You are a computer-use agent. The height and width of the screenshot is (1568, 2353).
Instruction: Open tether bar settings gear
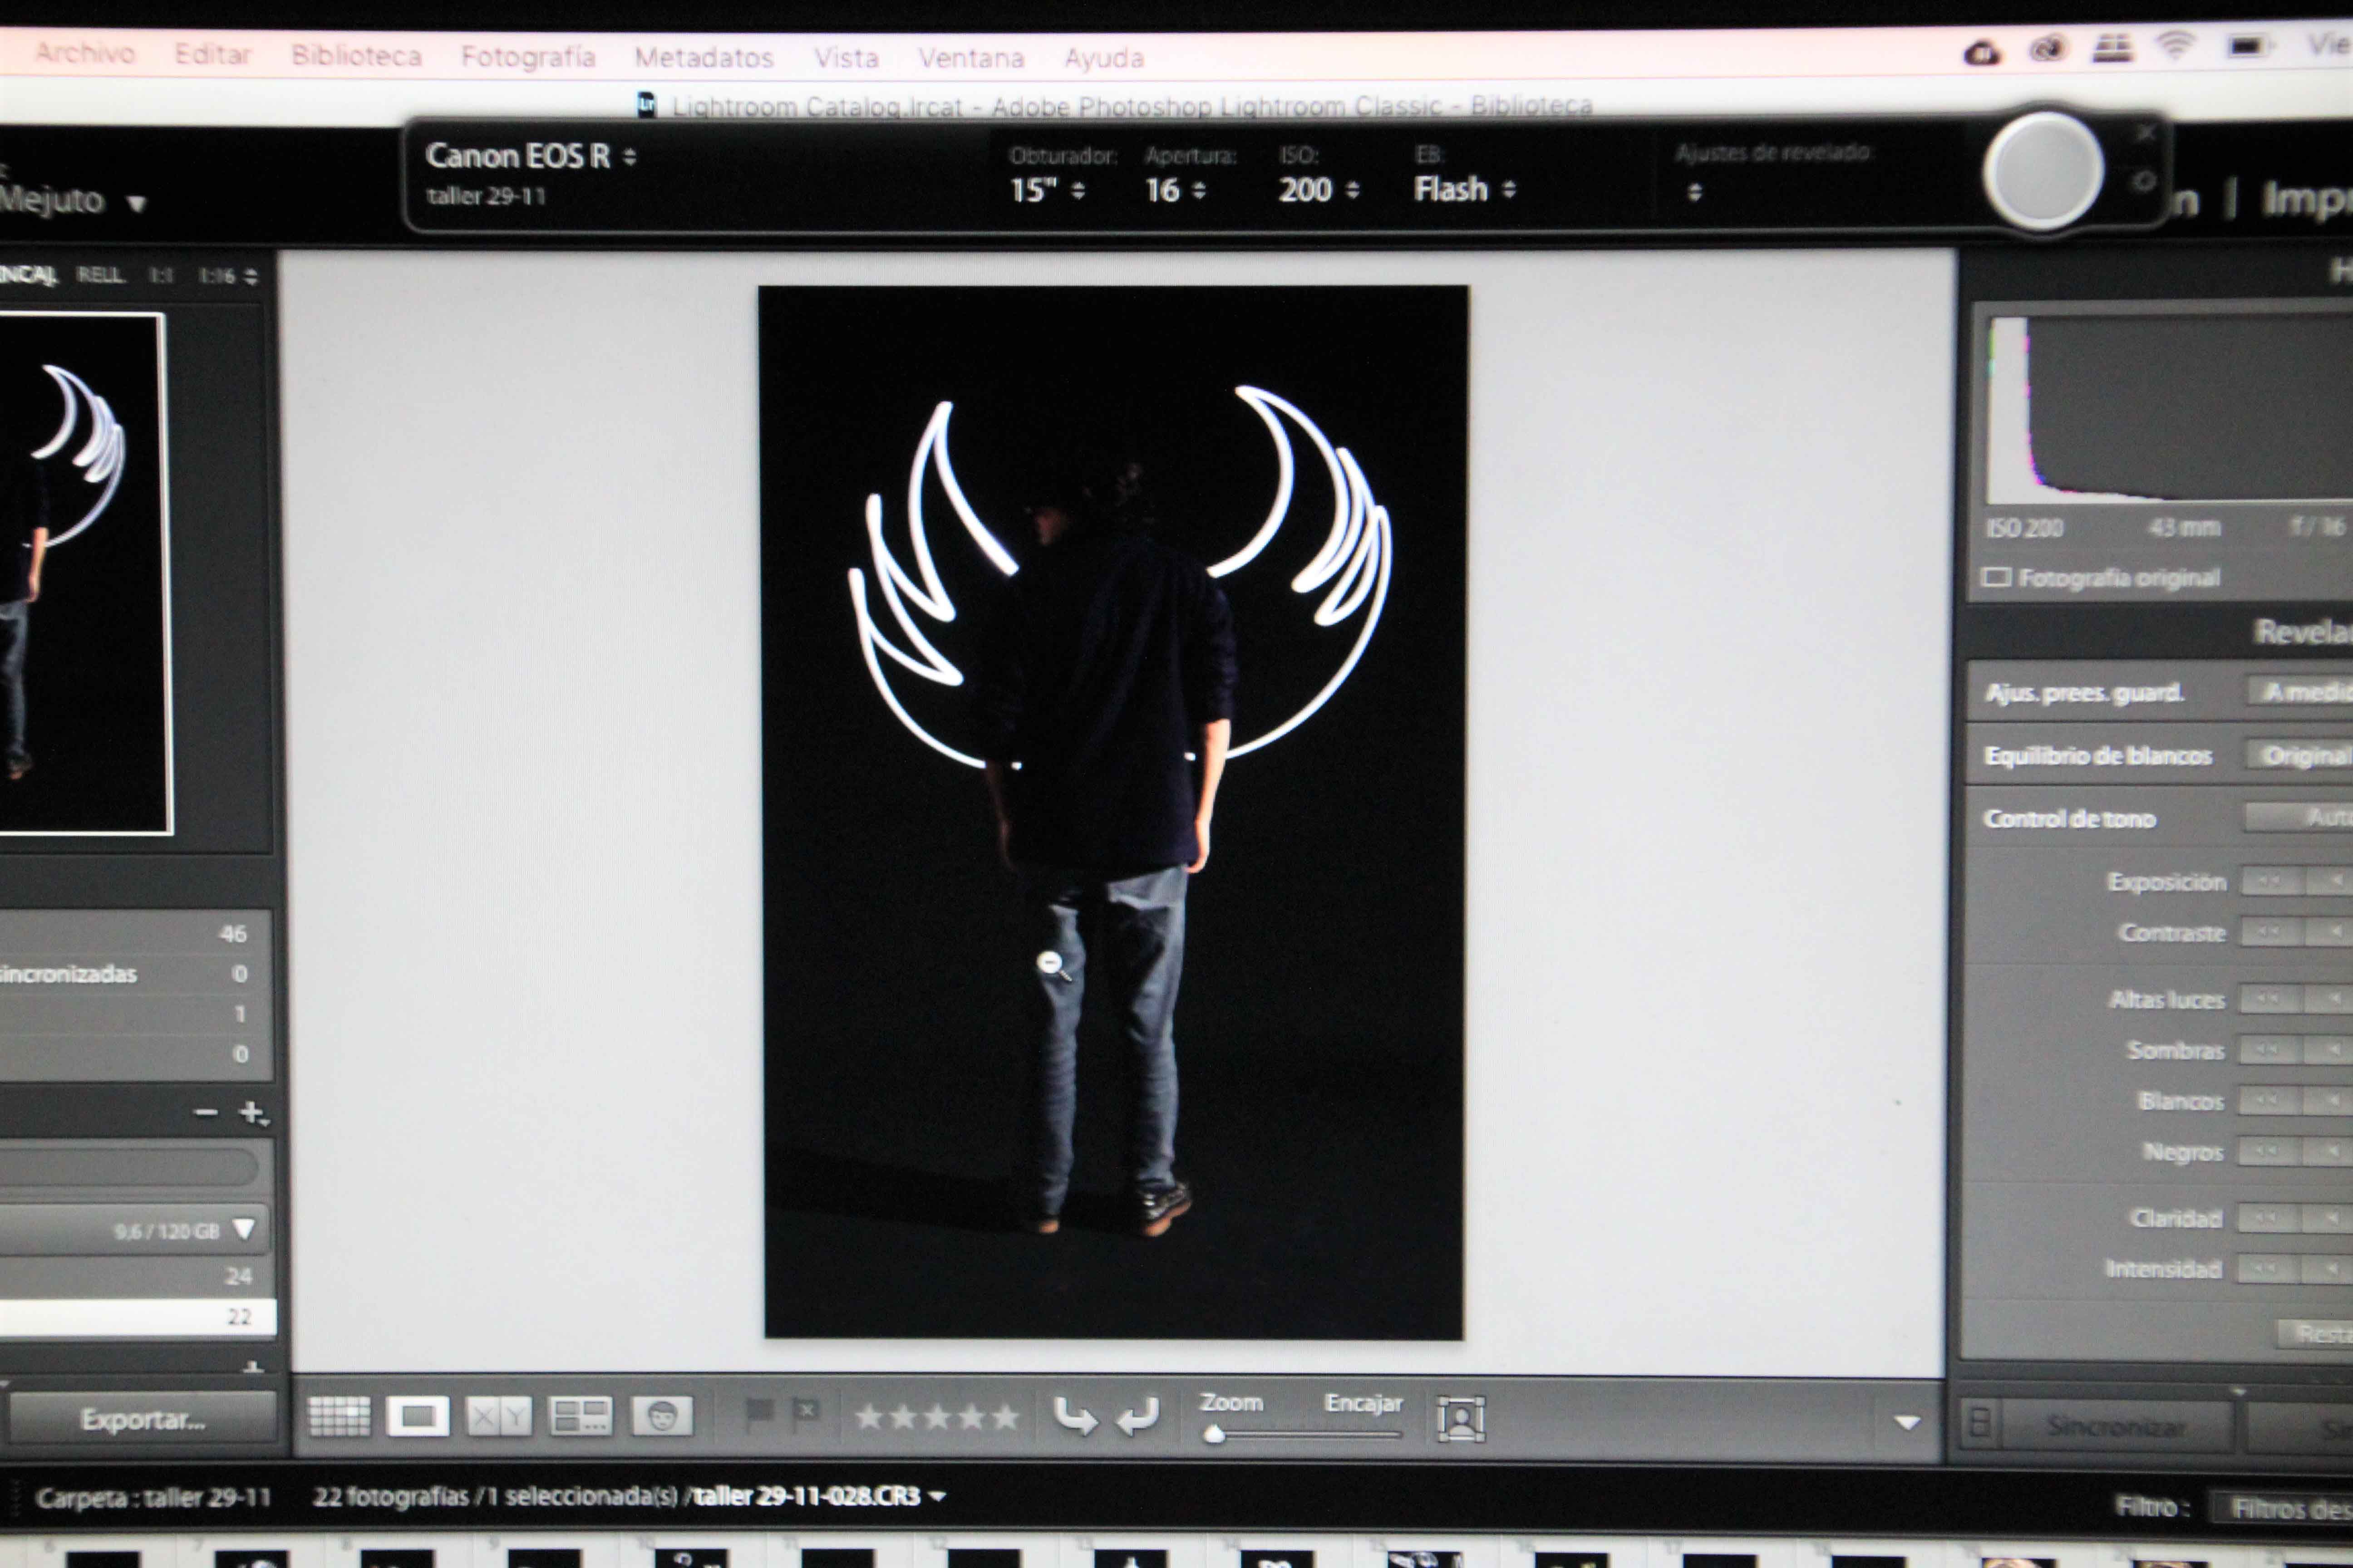tap(2143, 182)
